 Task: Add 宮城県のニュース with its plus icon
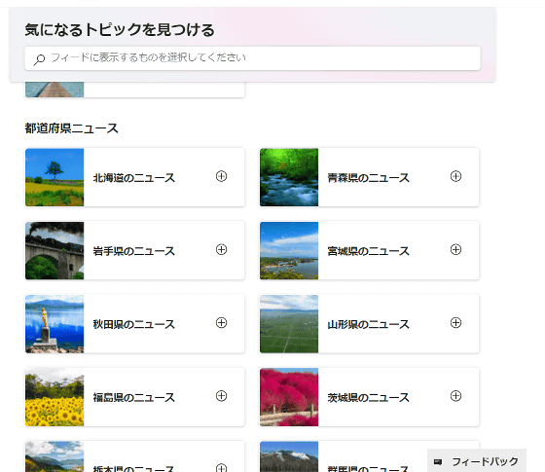tap(455, 249)
